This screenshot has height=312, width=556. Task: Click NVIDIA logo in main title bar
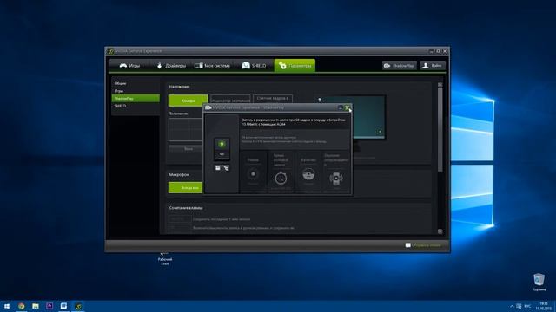coord(110,51)
